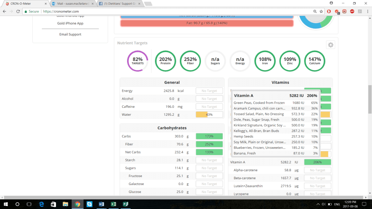Click the Lutein+Zeaxanthin nutrient row label
Screen dimensions: 372x209
click(248, 186)
